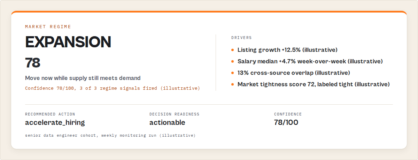Image resolution: width=418 pixels, height=160 pixels.
Task: Select the DECISION READINESS label
Action: (x=175, y=114)
